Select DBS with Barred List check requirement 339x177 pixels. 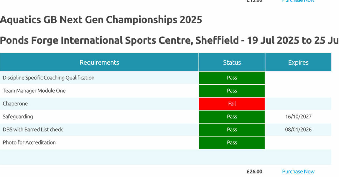(33, 130)
